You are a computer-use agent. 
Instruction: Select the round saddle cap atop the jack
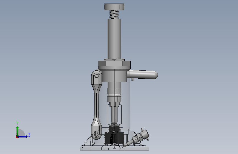point(114,7)
